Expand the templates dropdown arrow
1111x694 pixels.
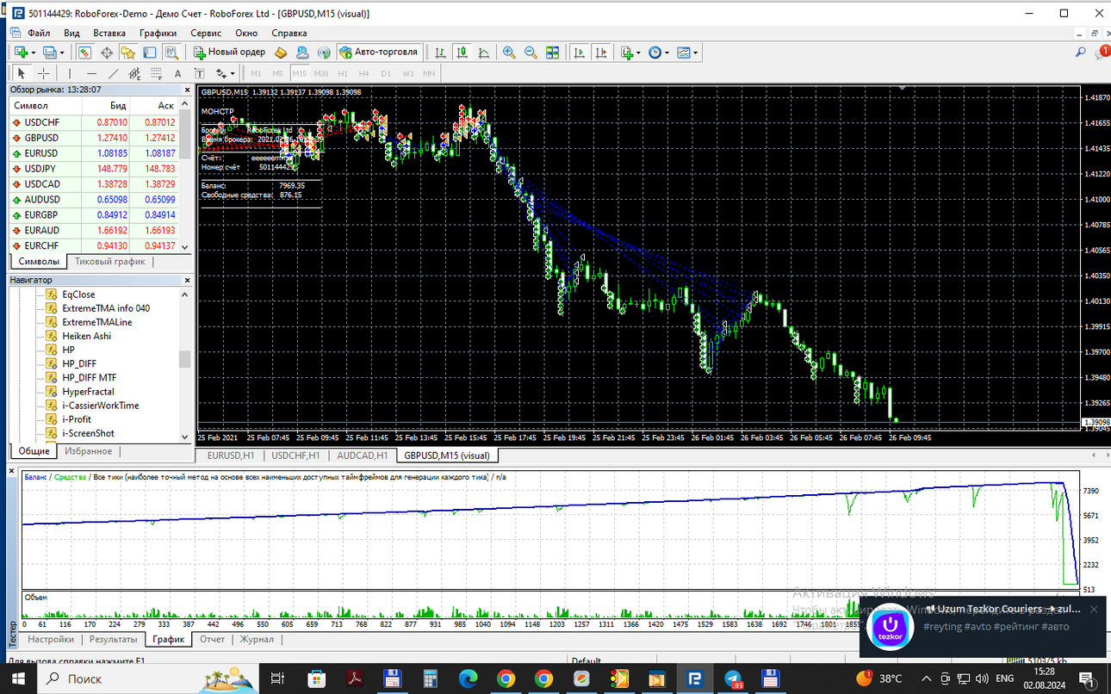pos(696,53)
